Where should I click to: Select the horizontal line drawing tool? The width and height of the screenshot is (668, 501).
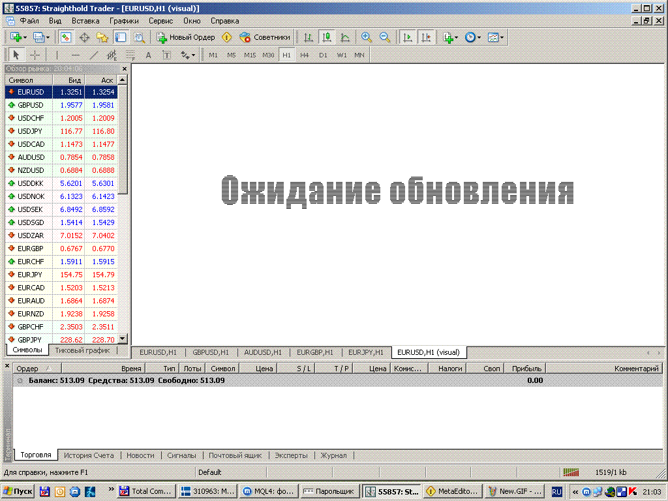(x=76, y=55)
